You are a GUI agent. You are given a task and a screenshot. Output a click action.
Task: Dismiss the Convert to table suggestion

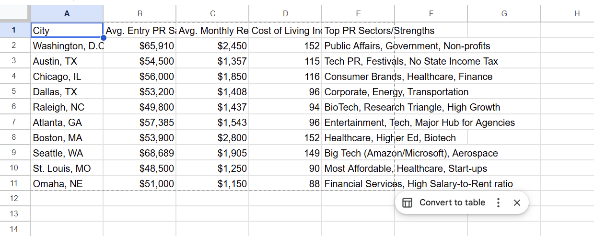click(517, 202)
